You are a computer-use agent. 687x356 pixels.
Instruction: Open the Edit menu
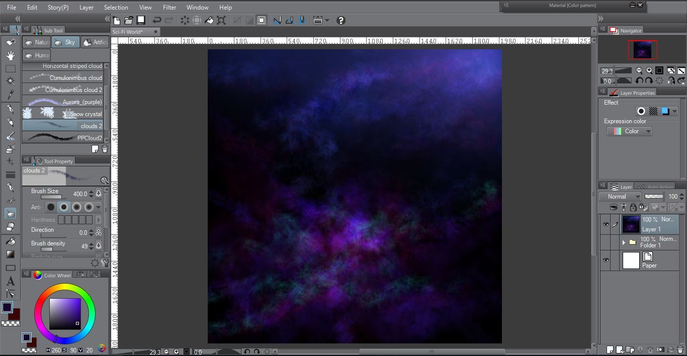click(x=32, y=8)
